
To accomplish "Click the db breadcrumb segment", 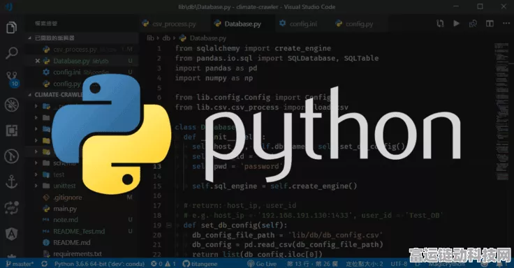I will point(166,38).
